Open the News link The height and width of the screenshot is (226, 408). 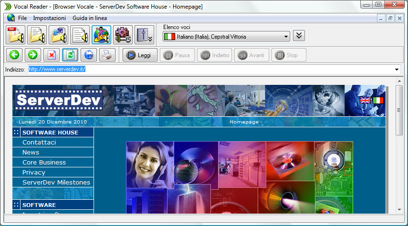(x=31, y=153)
